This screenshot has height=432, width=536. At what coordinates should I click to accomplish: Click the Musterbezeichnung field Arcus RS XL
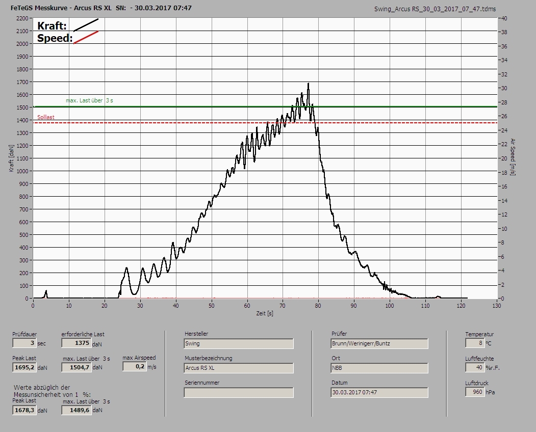[239, 368]
